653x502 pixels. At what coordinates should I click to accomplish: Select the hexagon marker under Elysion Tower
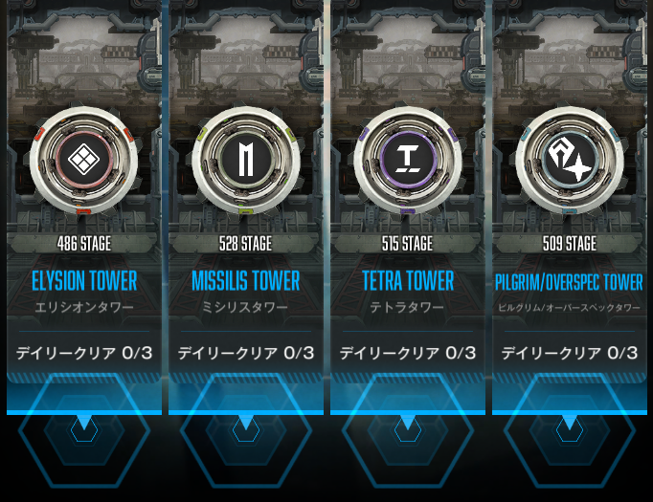(84, 430)
